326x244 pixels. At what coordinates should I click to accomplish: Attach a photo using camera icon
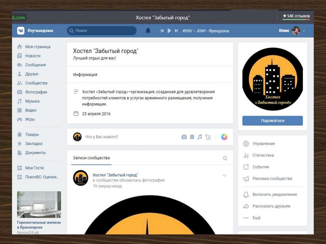pyautogui.click(x=184, y=137)
